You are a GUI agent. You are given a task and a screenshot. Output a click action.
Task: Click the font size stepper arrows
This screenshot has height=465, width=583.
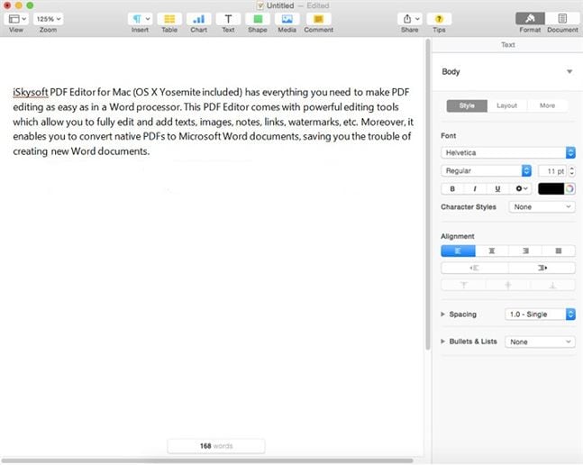(572, 171)
